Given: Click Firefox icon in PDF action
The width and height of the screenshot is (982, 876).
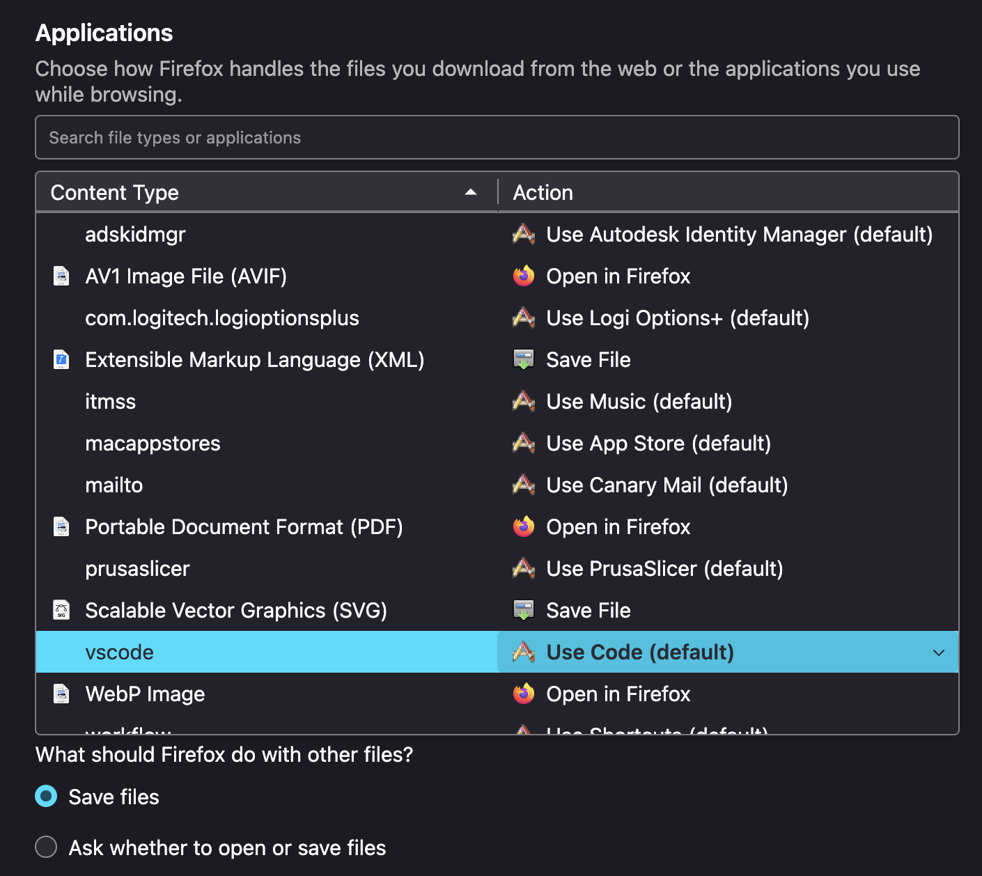Looking at the screenshot, I should [524, 527].
